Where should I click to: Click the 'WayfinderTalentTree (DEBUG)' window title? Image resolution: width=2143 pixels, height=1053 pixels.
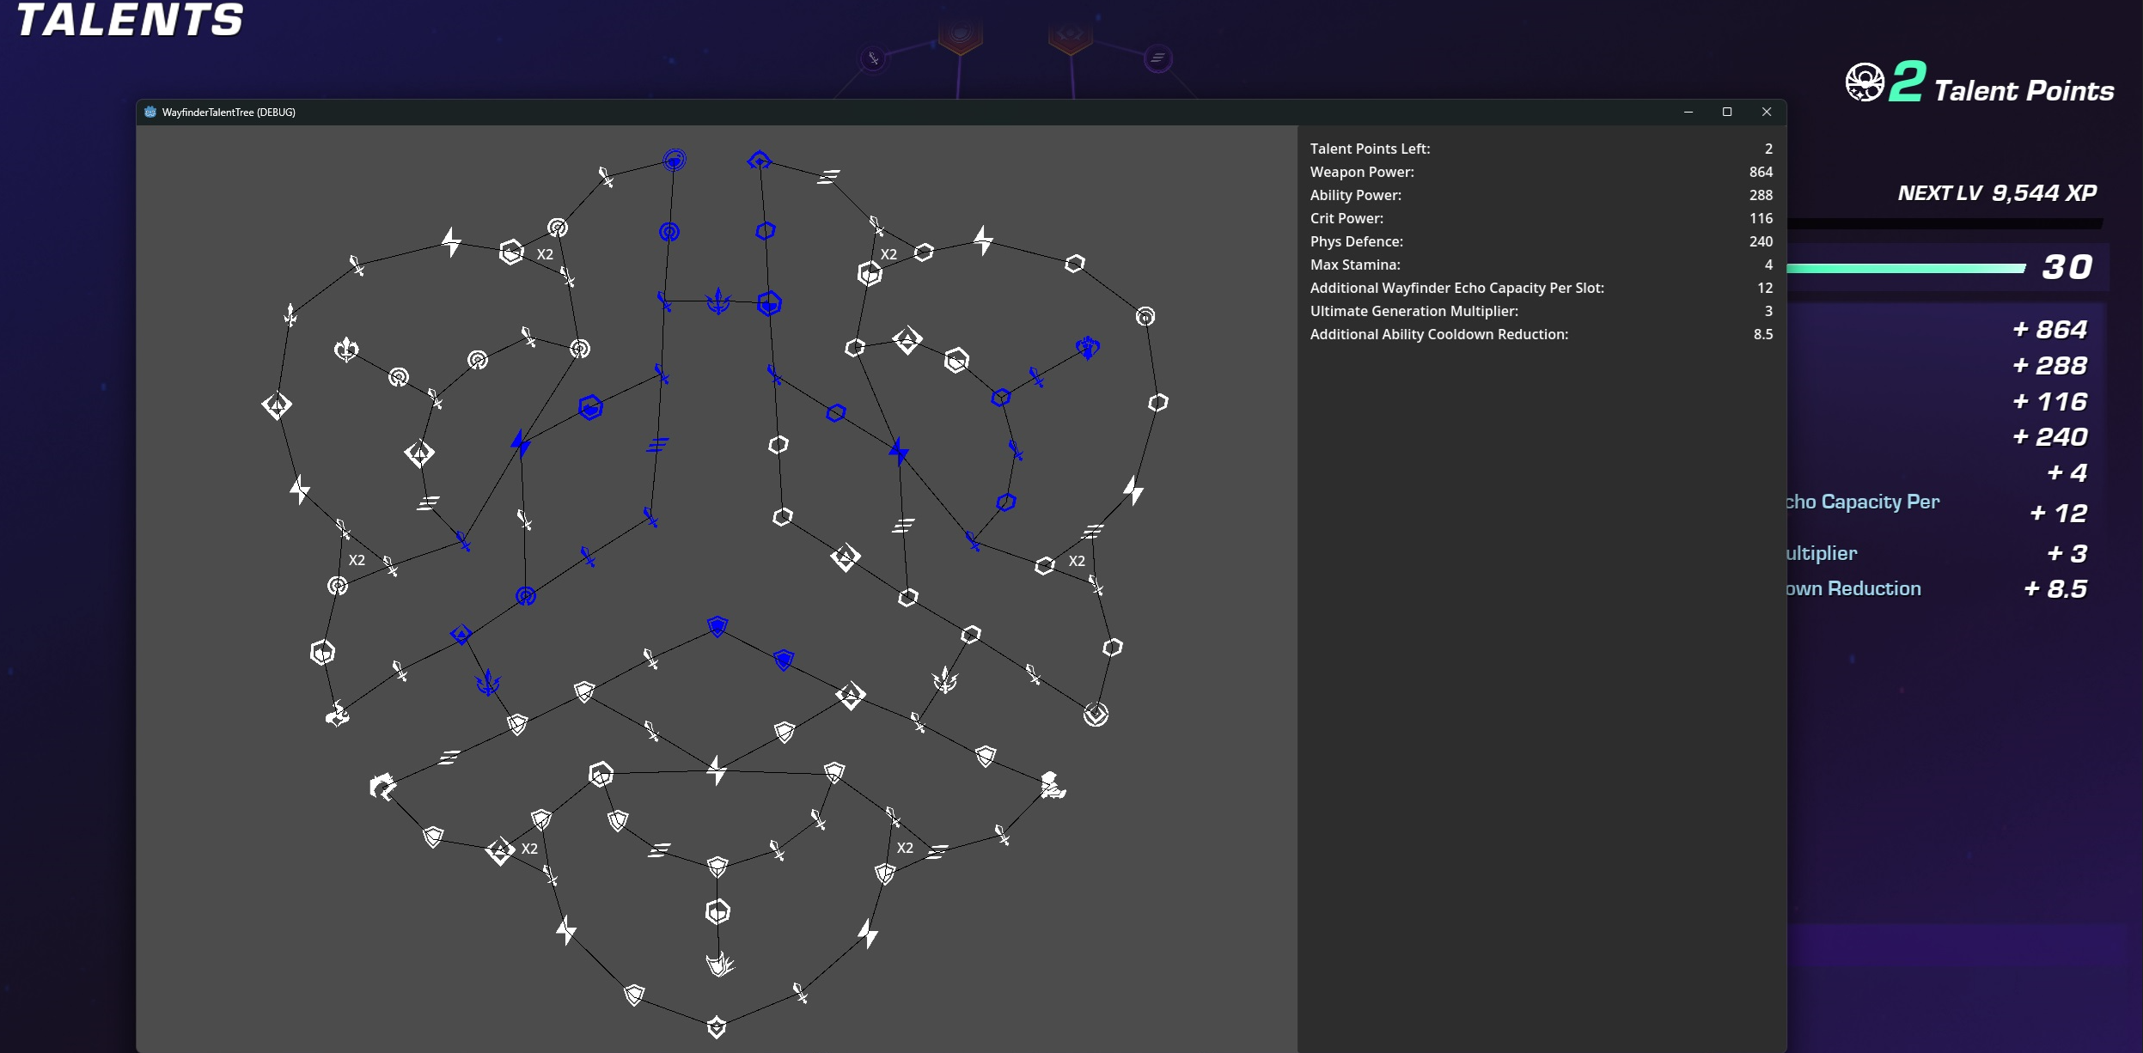pos(229,112)
